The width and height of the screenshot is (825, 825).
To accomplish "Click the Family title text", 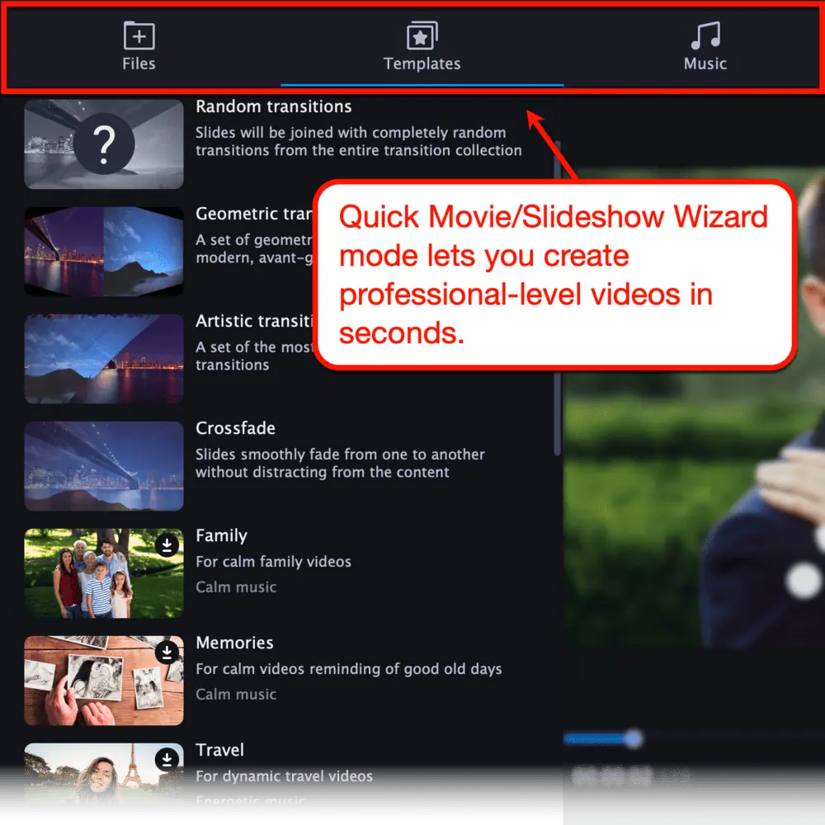I will point(221,535).
